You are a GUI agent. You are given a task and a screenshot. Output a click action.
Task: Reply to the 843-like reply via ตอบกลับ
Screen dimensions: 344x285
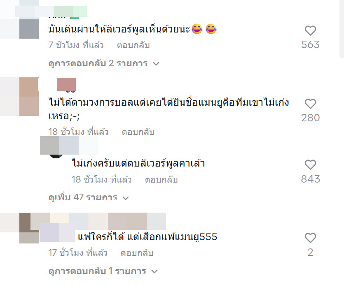click(x=161, y=180)
